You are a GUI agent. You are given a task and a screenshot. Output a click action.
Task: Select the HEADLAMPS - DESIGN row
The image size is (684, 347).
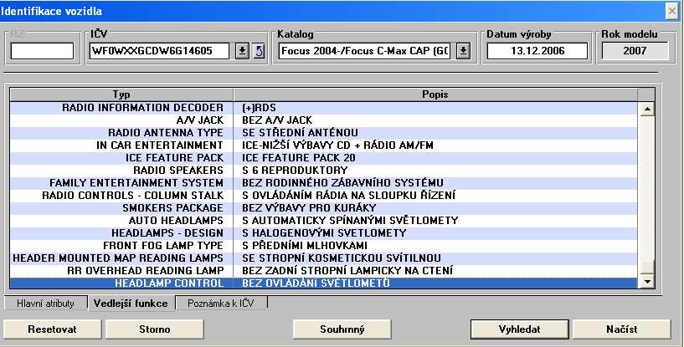tap(121, 232)
